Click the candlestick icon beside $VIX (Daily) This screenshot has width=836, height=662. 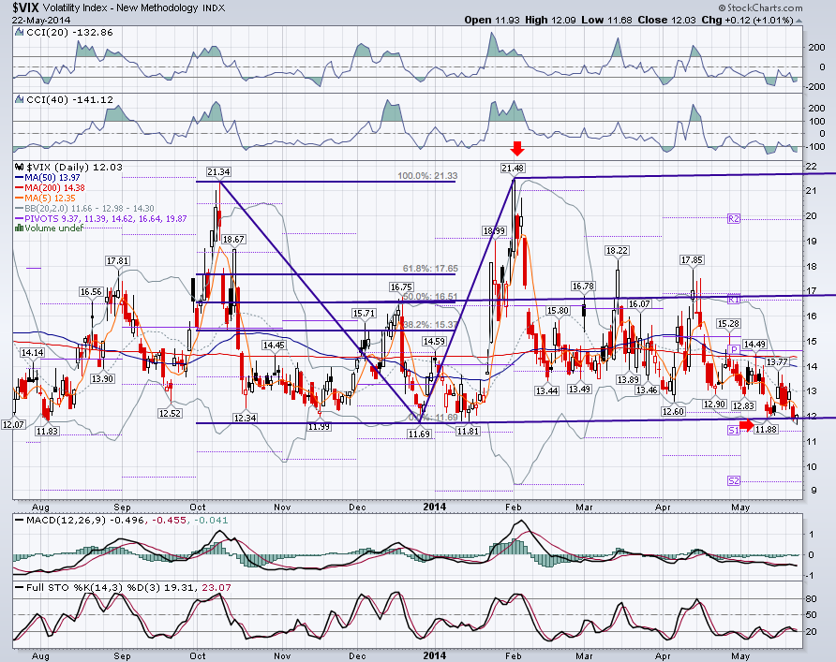point(19,167)
